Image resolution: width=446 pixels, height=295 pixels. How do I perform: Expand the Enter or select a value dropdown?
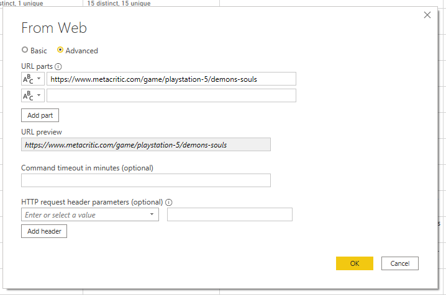pyautogui.click(x=152, y=214)
